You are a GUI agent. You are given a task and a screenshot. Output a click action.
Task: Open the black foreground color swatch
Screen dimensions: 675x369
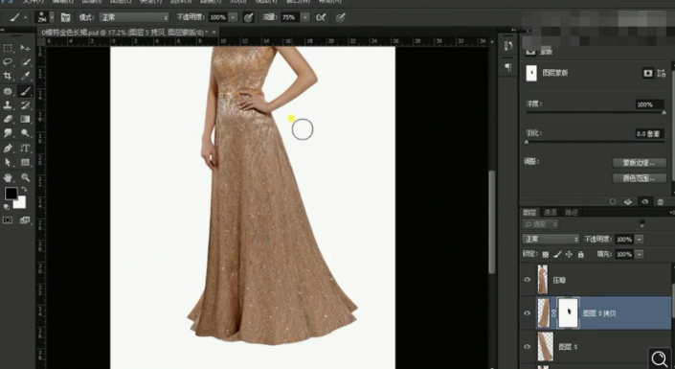[11, 194]
